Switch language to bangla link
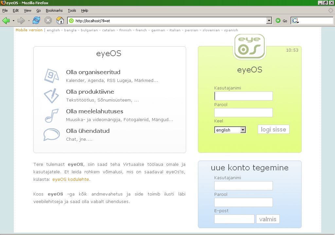335x235 pixels. (70, 30)
